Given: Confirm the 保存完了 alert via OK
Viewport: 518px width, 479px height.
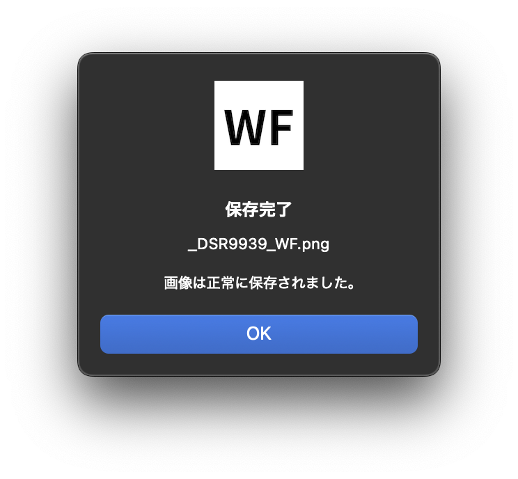Looking at the screenshot, I should point(259,334).
